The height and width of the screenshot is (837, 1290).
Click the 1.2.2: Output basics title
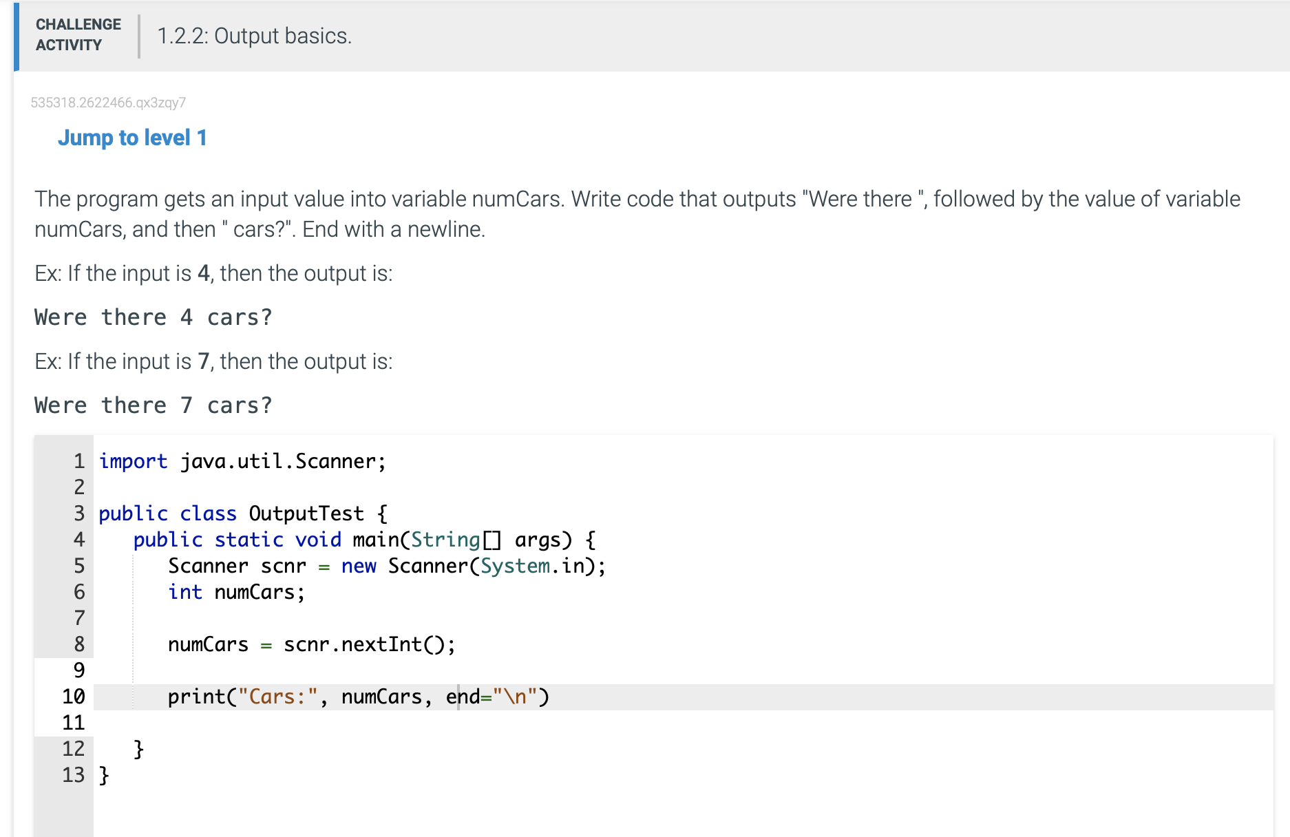(253, 36)
